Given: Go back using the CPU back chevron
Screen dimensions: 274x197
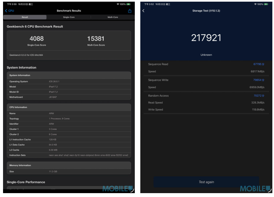Looking at the screenshot, I should (9, 11).
